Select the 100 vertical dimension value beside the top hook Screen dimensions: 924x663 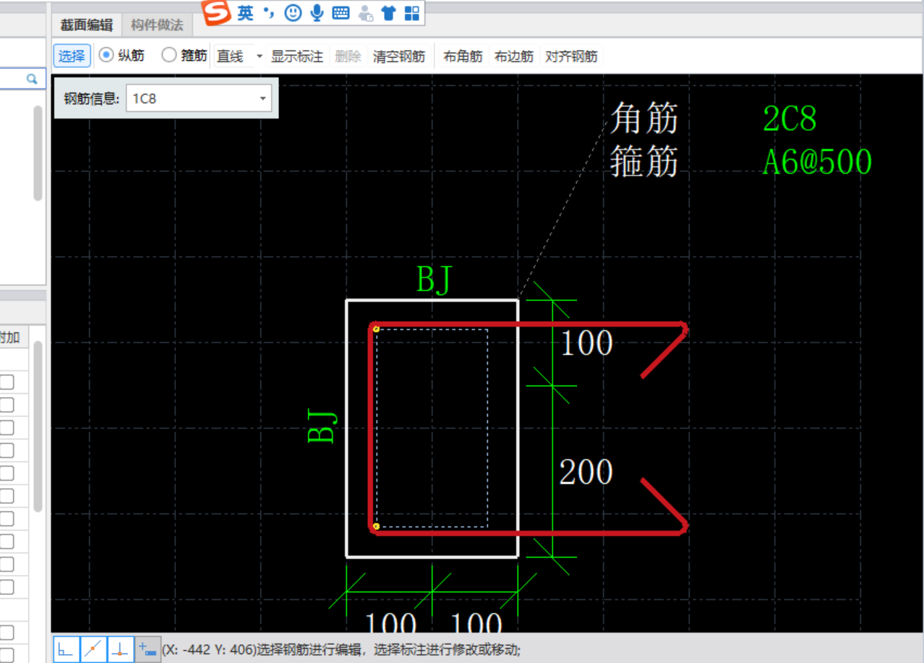[586, 343]
